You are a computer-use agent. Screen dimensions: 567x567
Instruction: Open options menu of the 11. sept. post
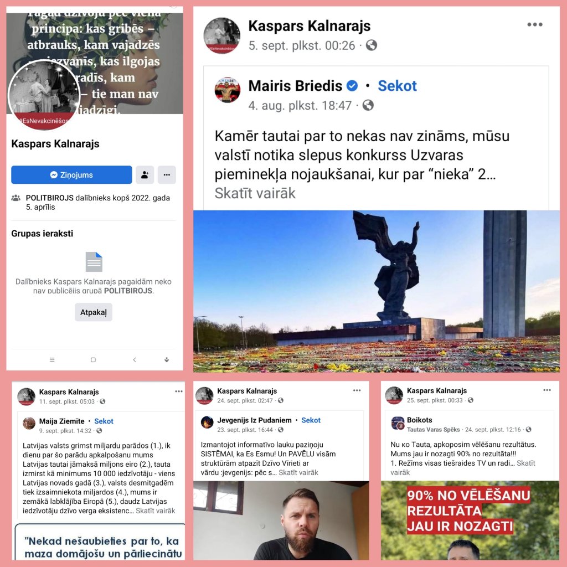click(x=179, y=391)
